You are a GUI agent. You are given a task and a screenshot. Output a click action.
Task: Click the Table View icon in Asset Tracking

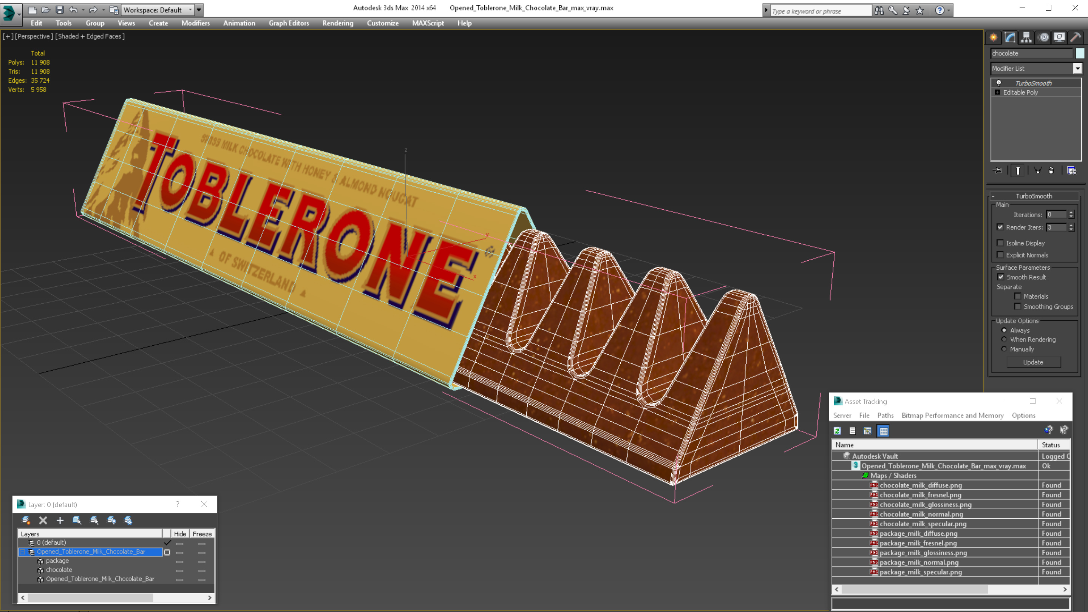[883, 431]
